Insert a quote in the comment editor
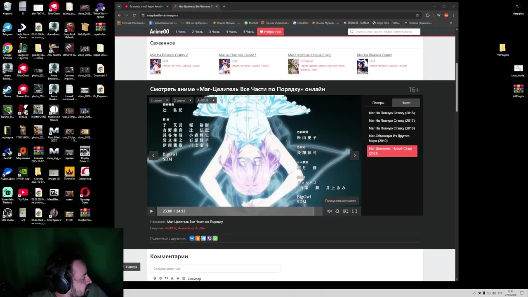Viewport: 528px width, 297px height. 166,278
